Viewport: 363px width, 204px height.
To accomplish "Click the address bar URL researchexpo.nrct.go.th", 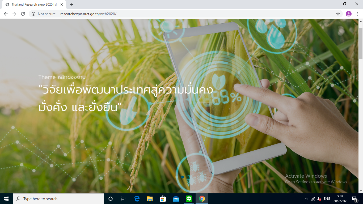I will point(88,14).
